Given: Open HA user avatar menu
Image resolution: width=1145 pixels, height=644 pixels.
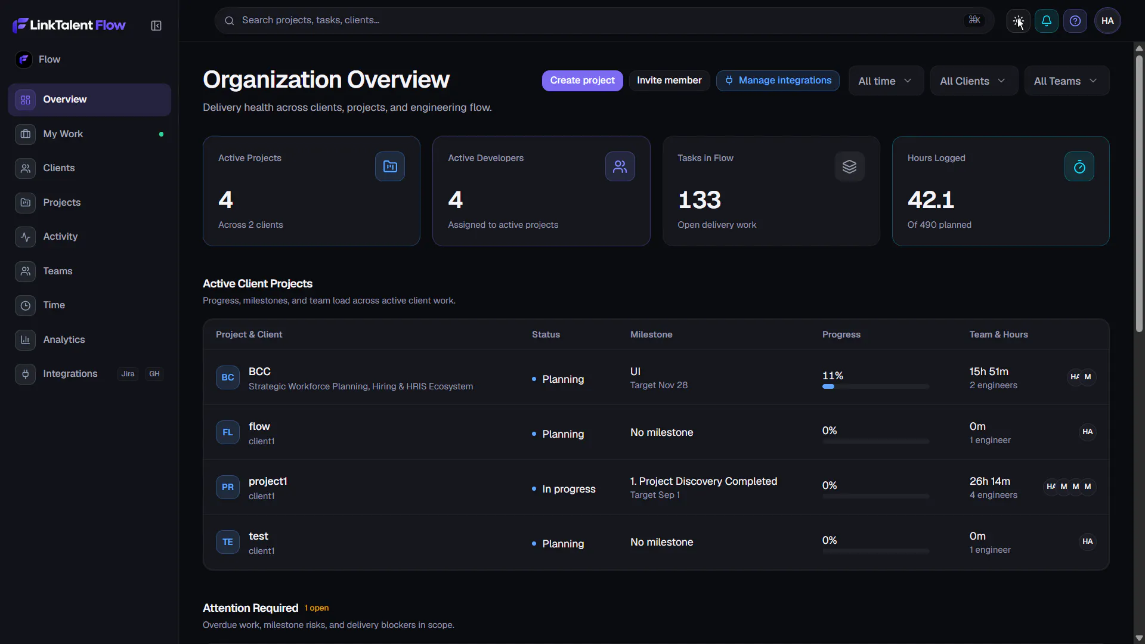Looking at the screenshot, I should (x=1107, y=21).
